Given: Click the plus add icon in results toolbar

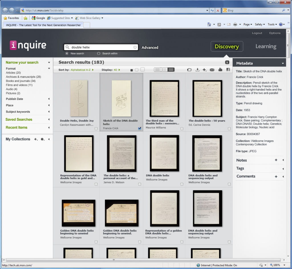Looking at the screenshot, I should (x=204, y=70).
